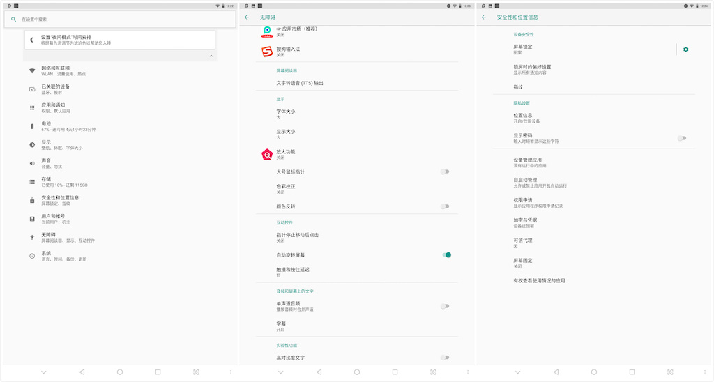Image resolution: width=714 pixels, height=382 pixels.
Task: Toggle the 显示密码 switch
Action: 682,138
